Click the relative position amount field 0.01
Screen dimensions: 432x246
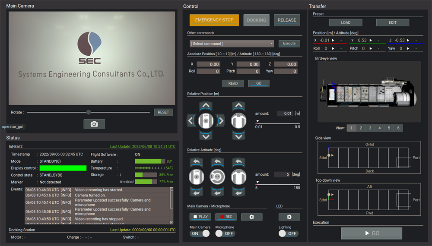(x=285, y=114)
